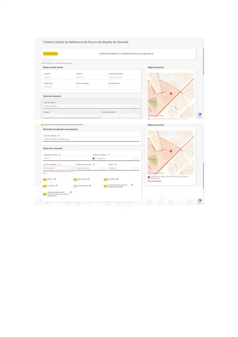Viewport: 238px width, 337px height.
Task: Toggle the Aparcamiento switch
Action: pyautogui.click(x=75, y=179)
